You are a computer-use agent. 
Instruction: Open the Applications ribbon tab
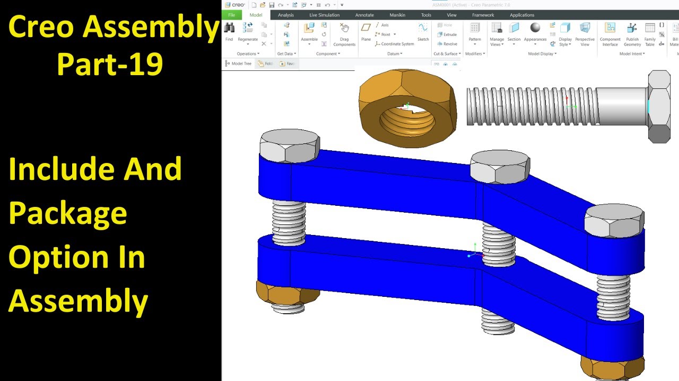pos(522,15)
